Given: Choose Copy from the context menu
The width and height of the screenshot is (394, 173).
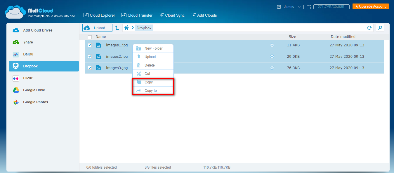Looking at the screenshot, I should point(153,82).
